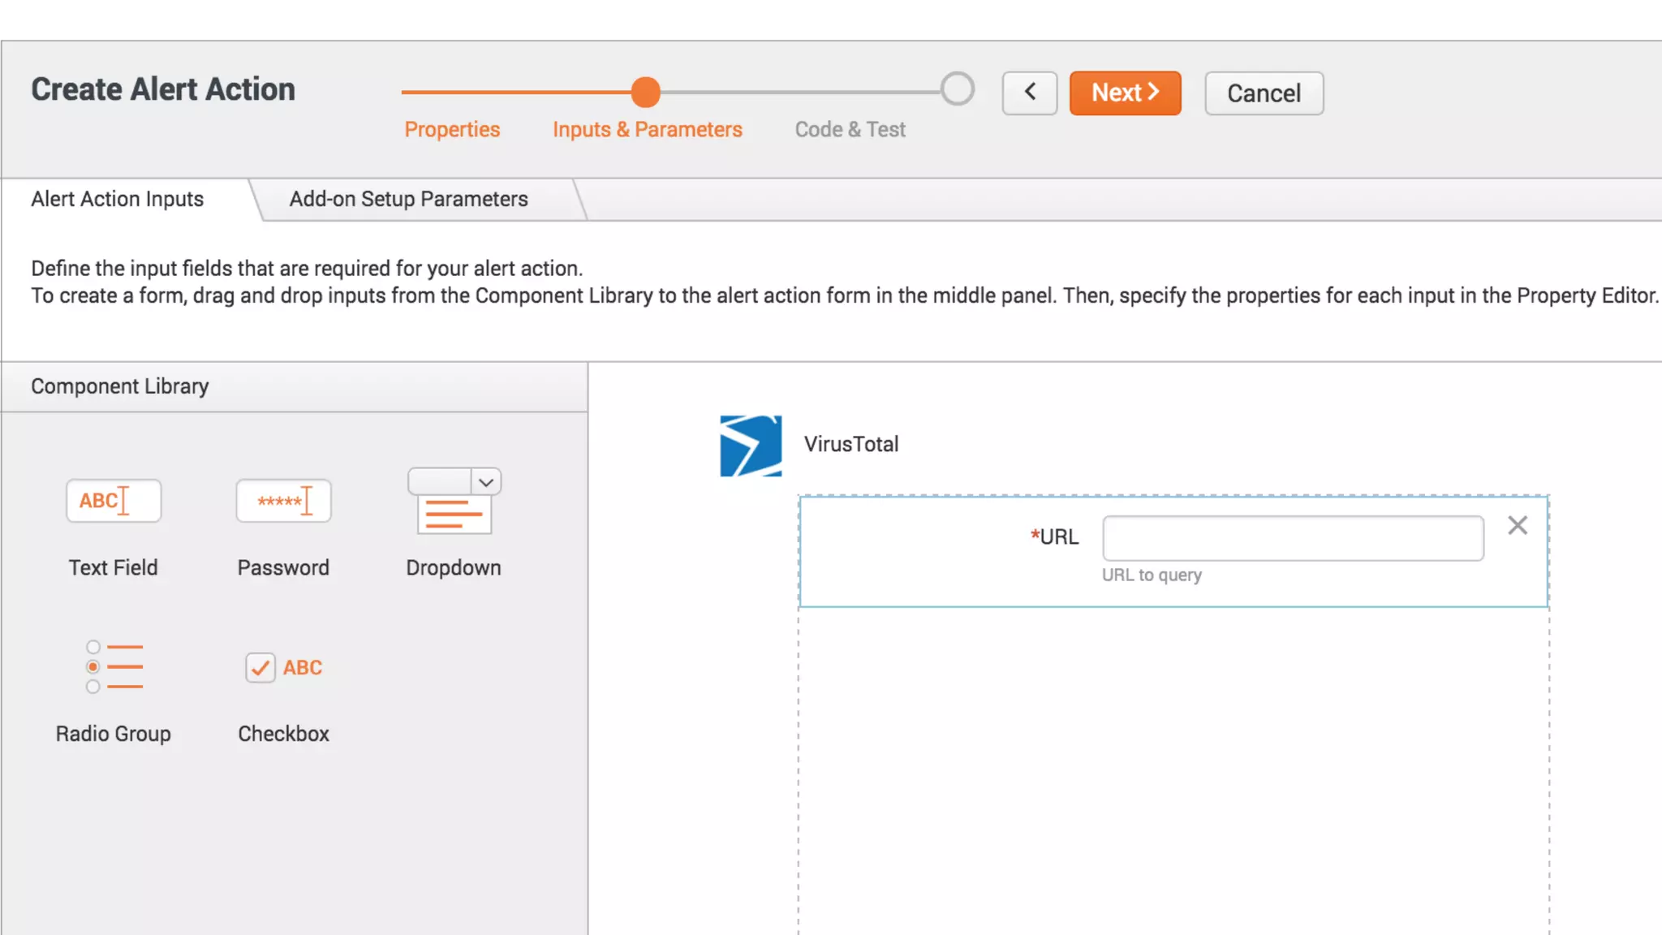The height and width of the screenshot is (935, 1662).
Task: Click the Properties step label
Action: click(x=452, y=130)
